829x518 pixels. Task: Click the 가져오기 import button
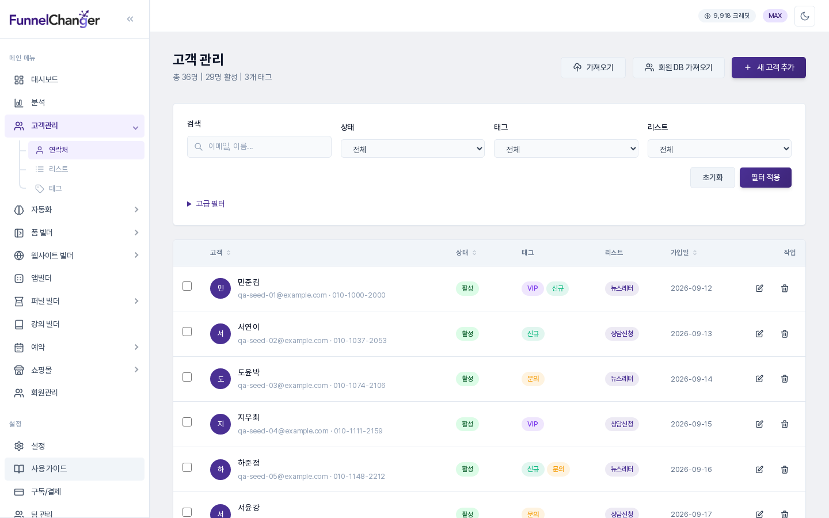(594, 67)
